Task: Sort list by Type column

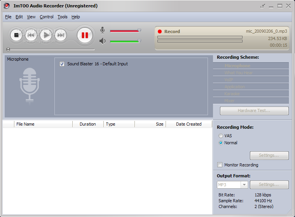Action: pos(119,124)
